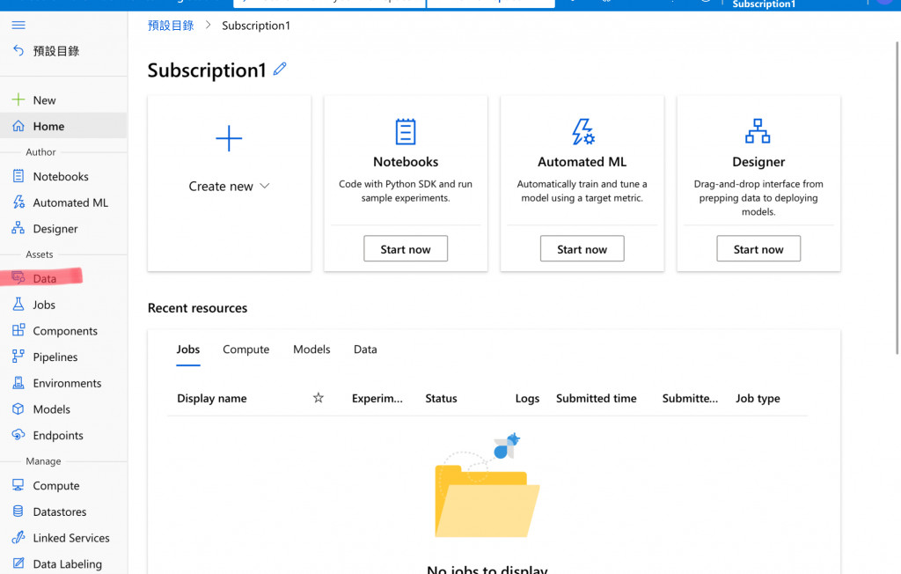
Task: Click the Components icon in sidebar
Action: tap(18, 330)
